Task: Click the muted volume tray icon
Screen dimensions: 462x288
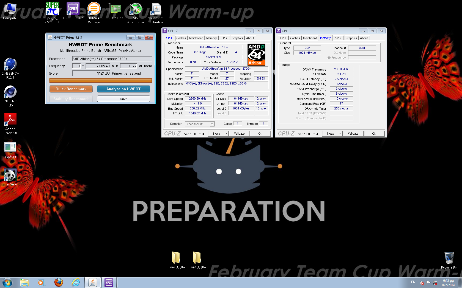Action: tap(422, 283)
